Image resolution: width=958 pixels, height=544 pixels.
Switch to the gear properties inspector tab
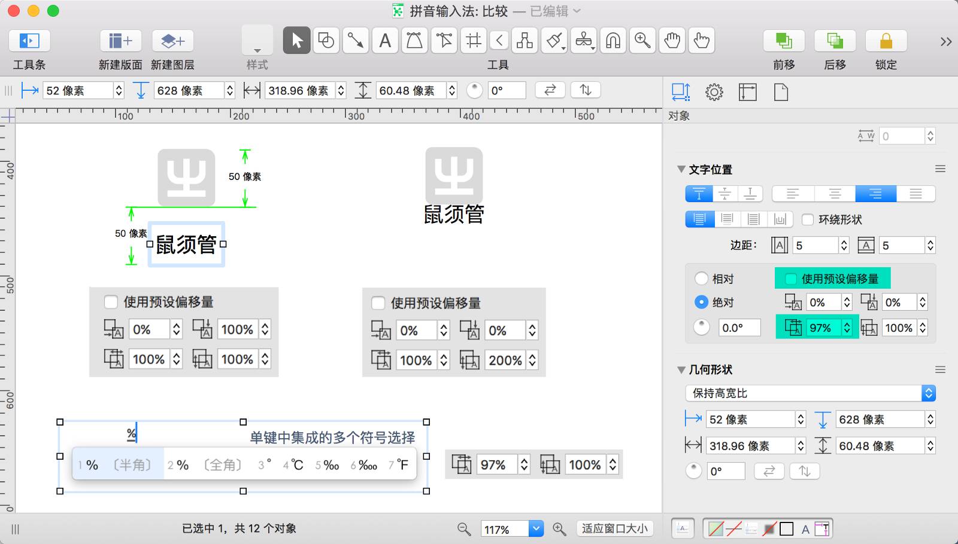point(714,92)
